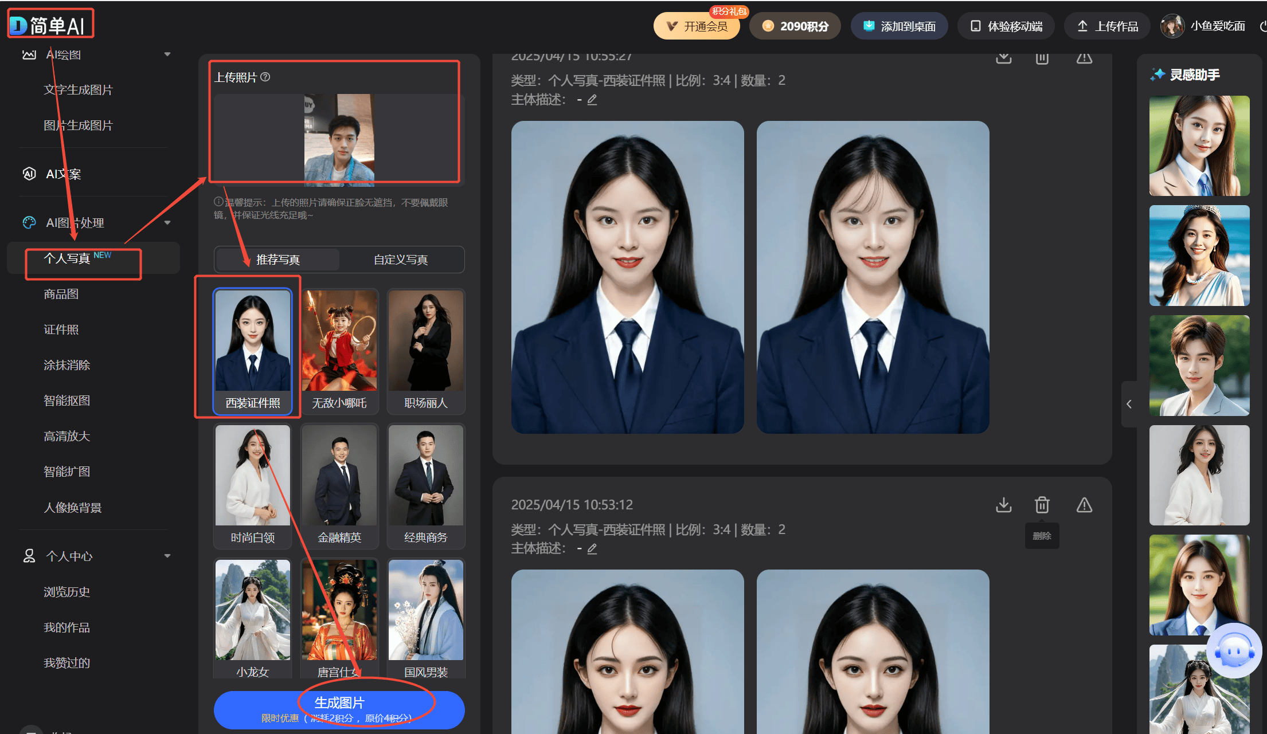
Task: Click the 个人中心 person icon
Action: point(29,556)
